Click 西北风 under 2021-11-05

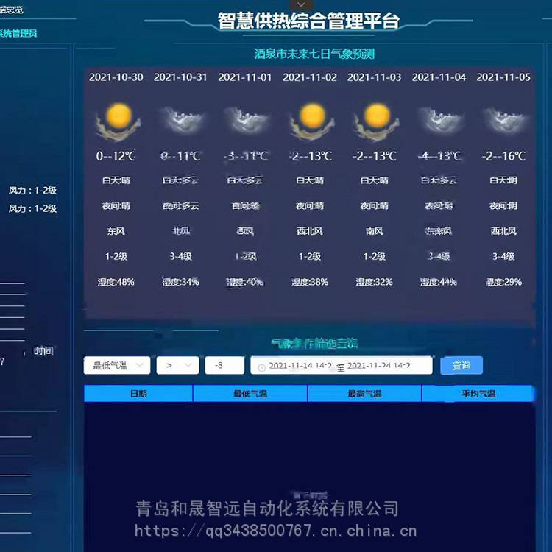503,231
